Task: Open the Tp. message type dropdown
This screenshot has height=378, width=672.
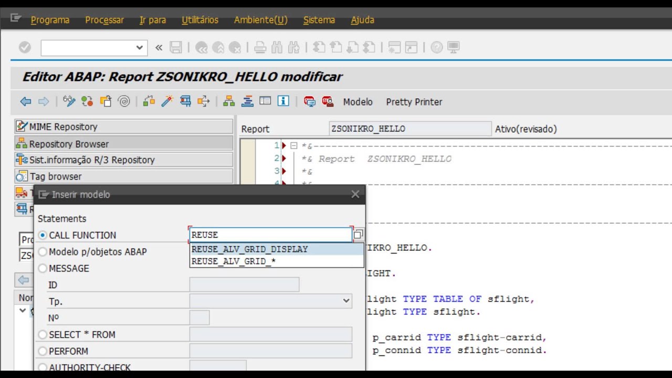Action: (346, 301)
